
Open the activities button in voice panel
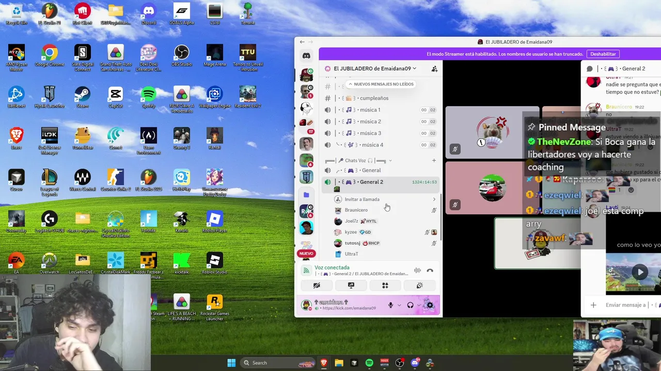(385, 285)
